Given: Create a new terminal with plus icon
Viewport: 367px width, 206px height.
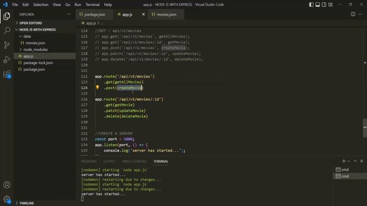Looking at the screenshot, I should [343, 161].
